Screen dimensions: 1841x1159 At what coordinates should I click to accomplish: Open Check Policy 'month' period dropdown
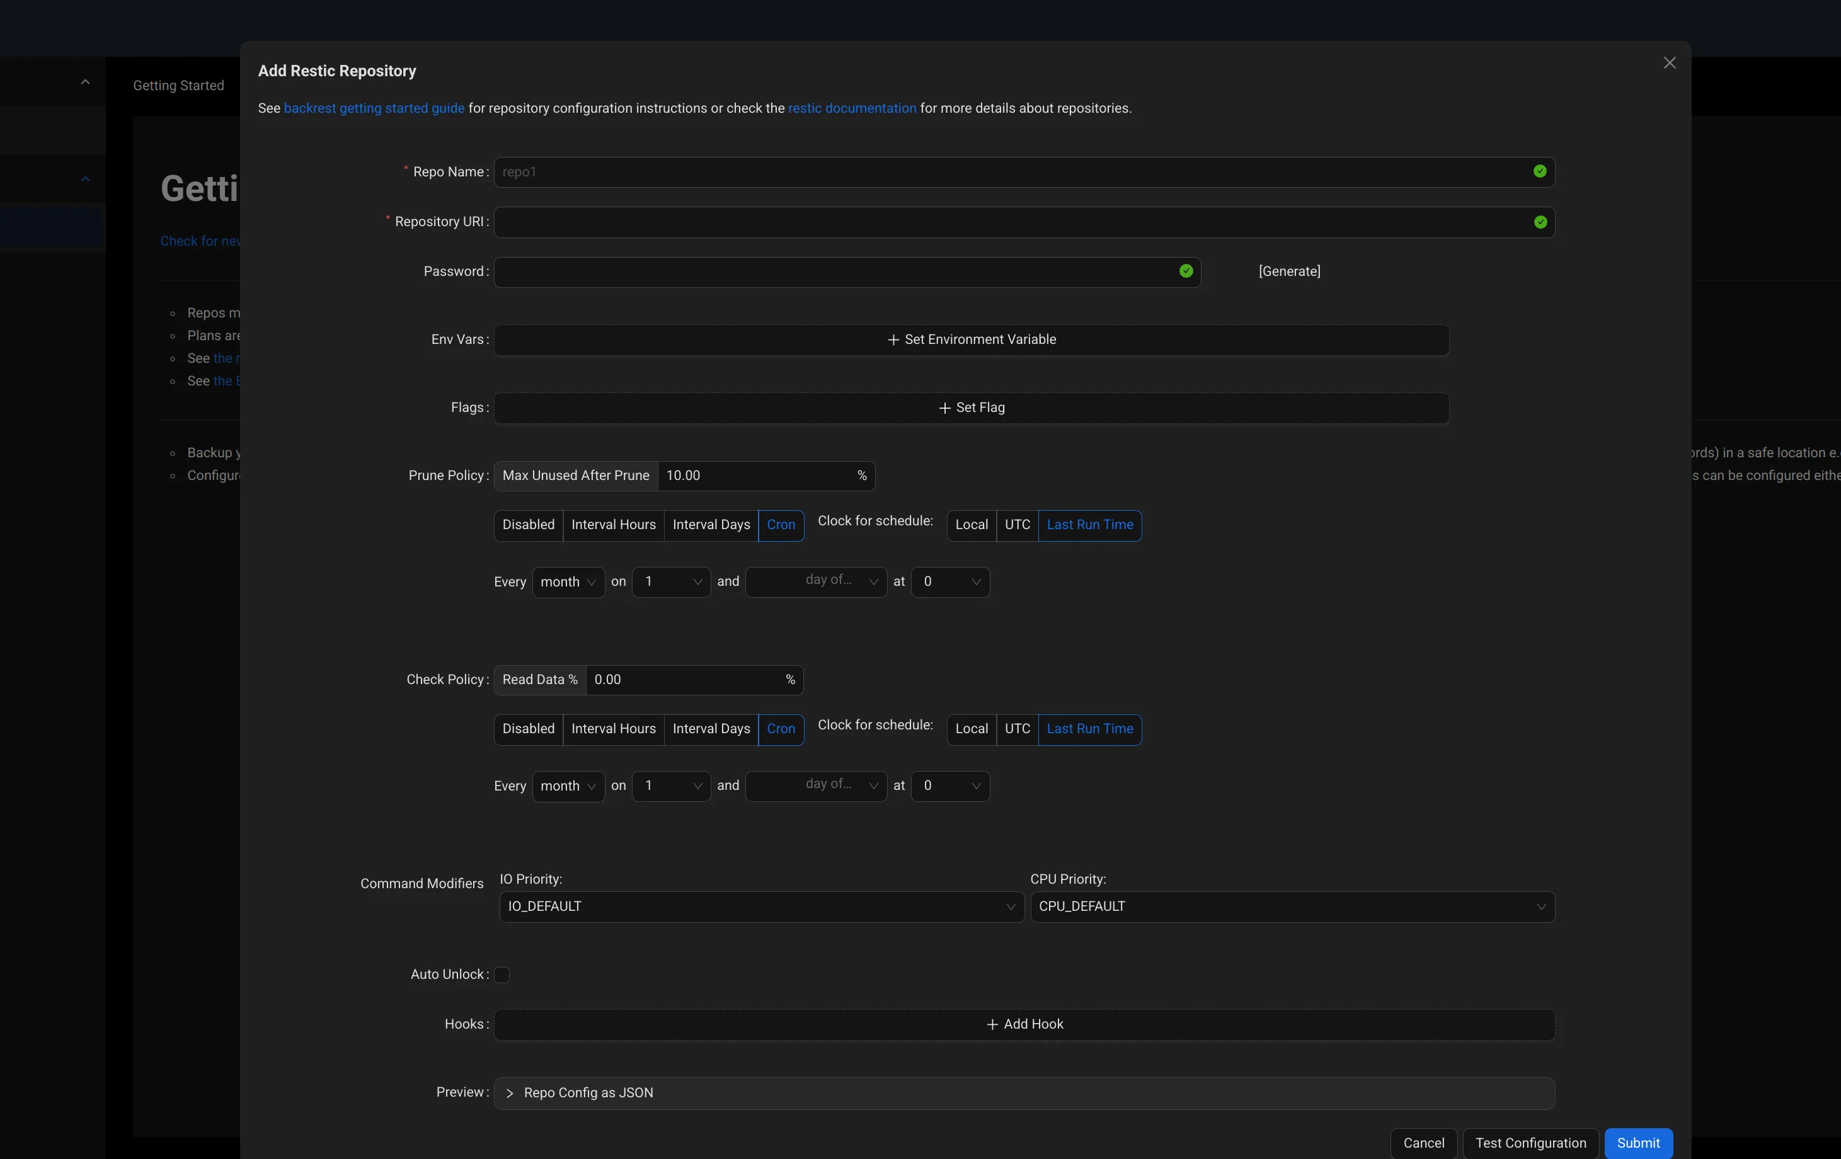(x=568, y=786)
